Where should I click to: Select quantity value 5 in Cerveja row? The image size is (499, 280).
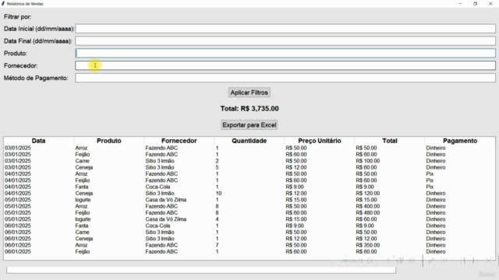pos(217,167)
